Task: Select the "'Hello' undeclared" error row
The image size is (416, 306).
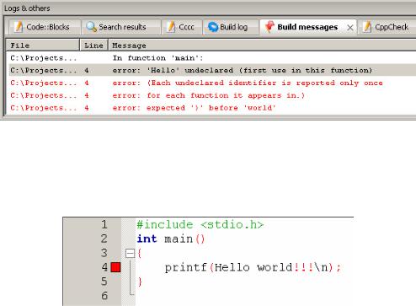Action: click(x=212, y=70)
